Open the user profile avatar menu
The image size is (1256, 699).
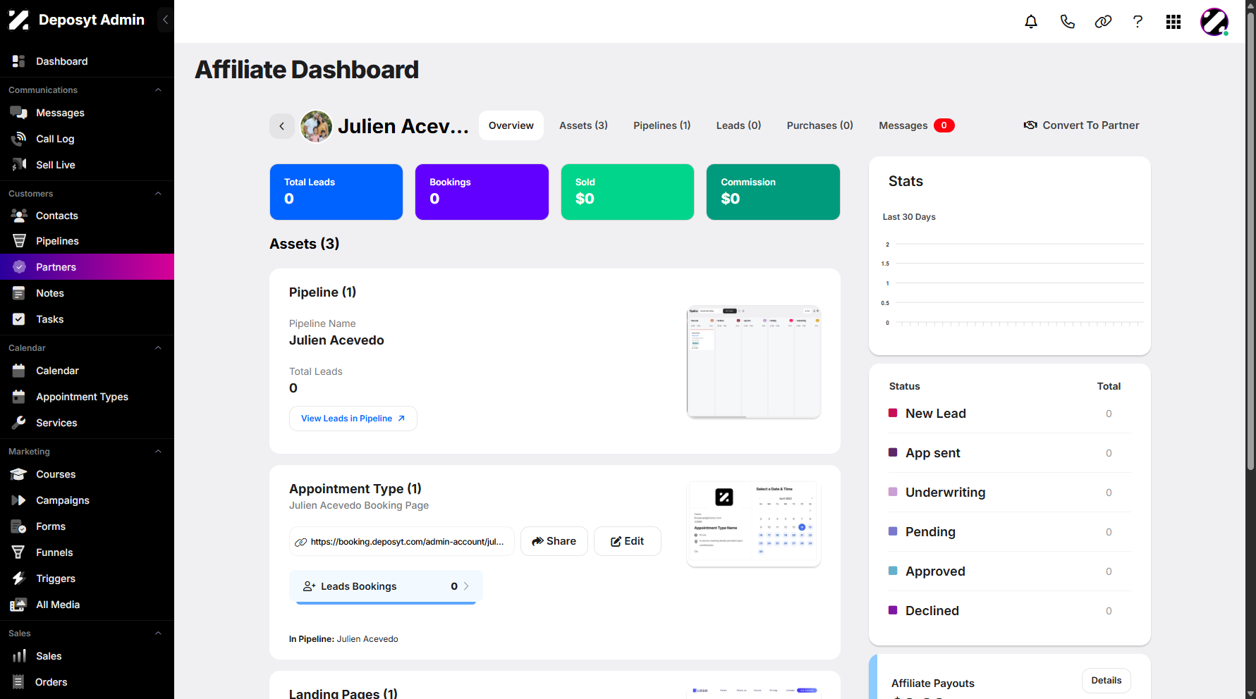pos(1214,22)
